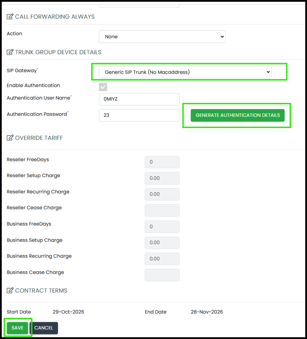Viewport: 307px width, 339px height.
Task: Click the CONTRACT TERMS section heading
Action: (x=41, y=290)
